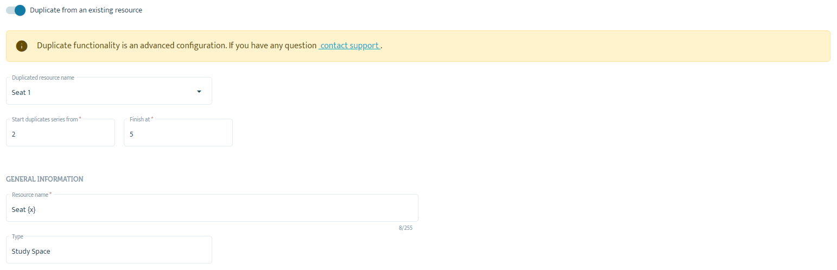Click the value 5 in Finish at
The width and height of the screenshot is (837, 270).
(131, 134)
